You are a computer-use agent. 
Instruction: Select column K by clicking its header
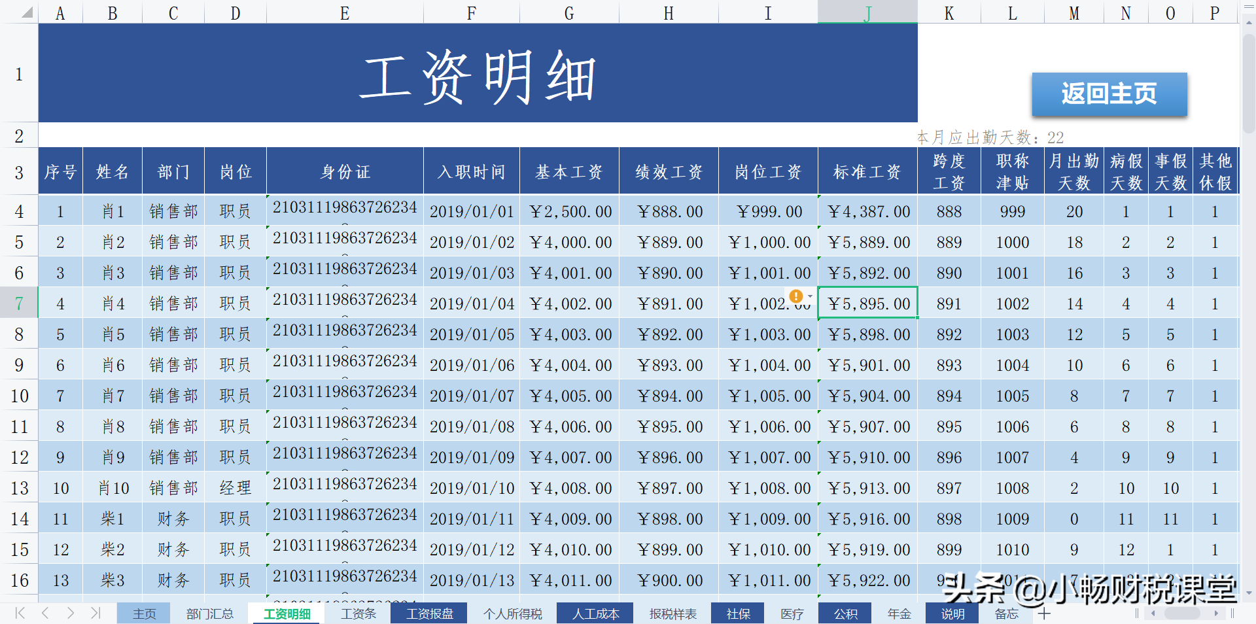[949, 12]
